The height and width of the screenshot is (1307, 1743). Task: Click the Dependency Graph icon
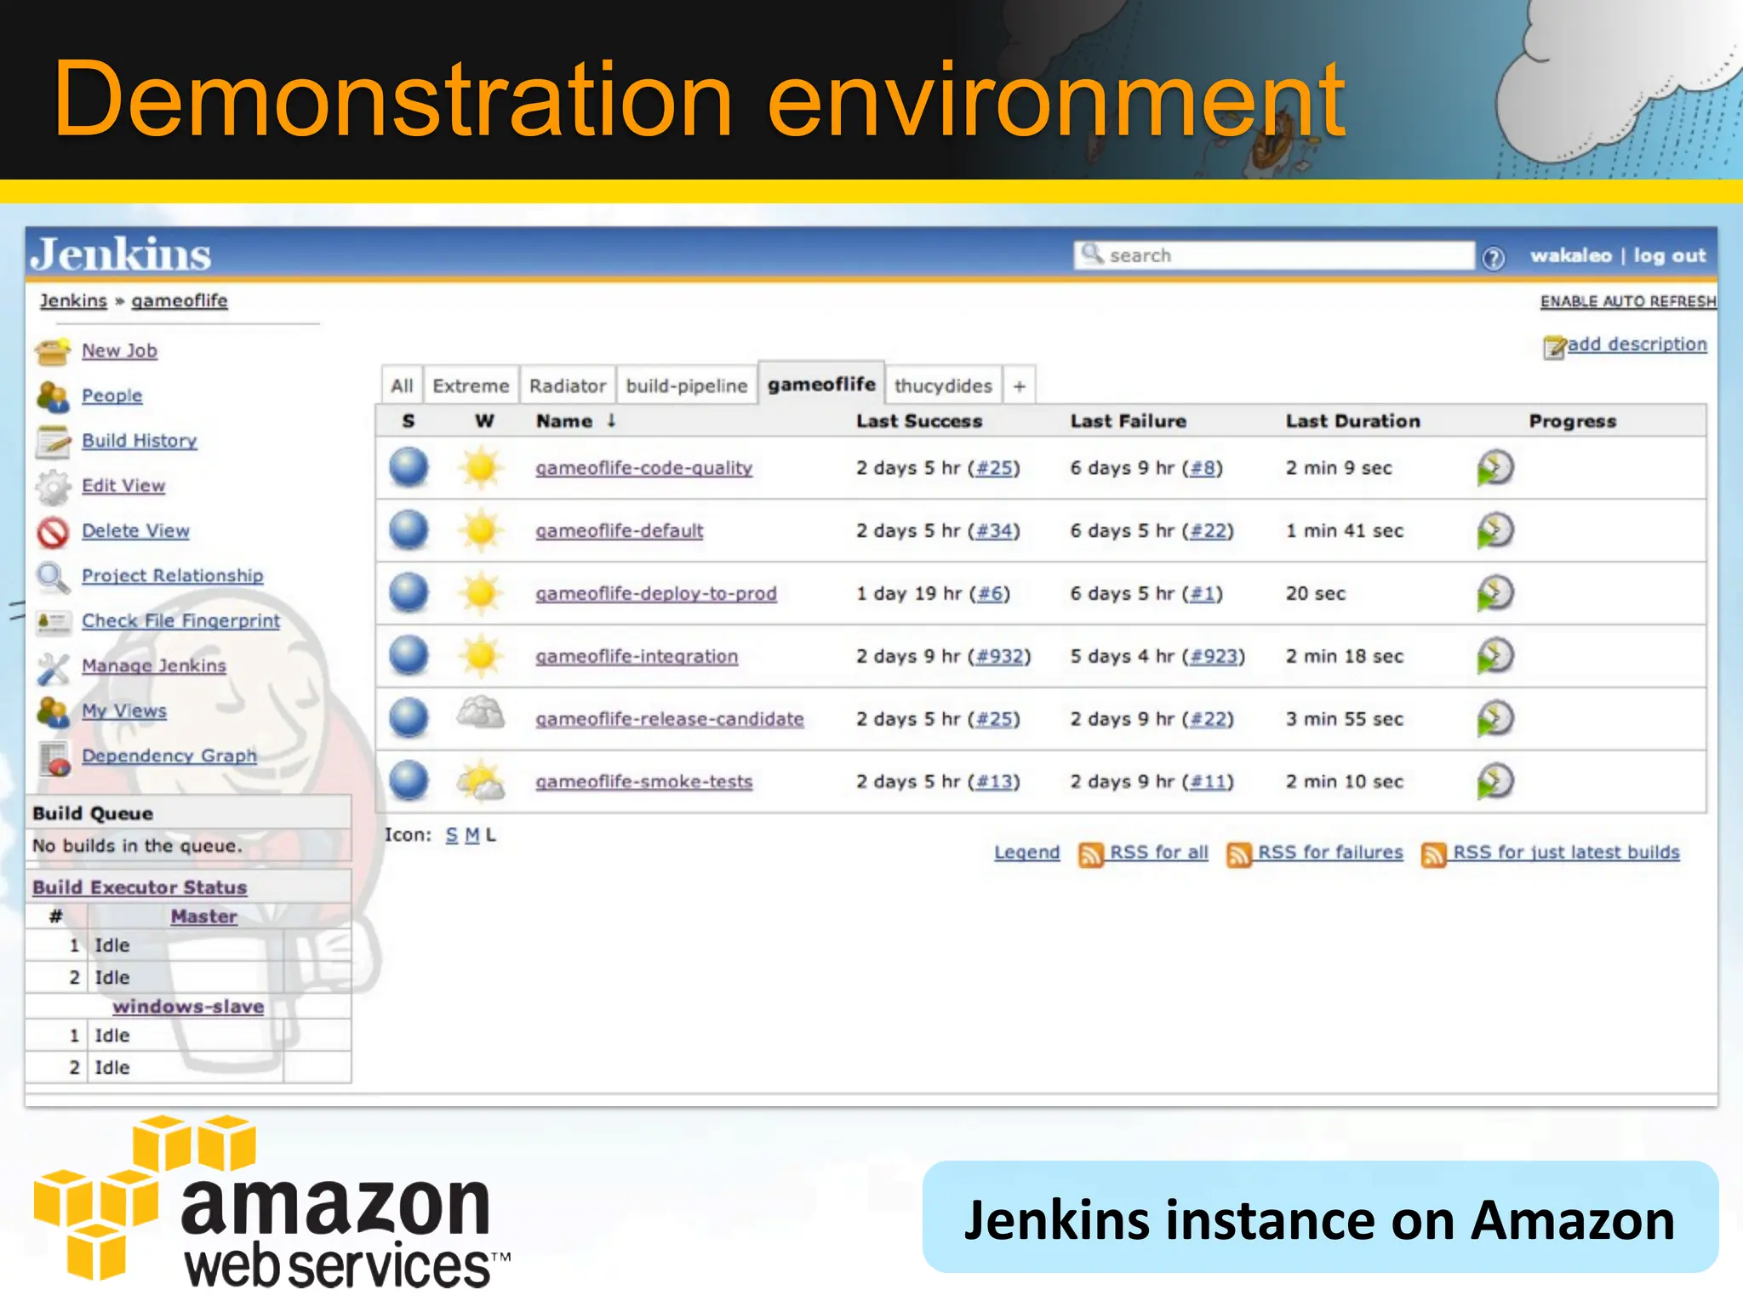click(x=54, y=758)
